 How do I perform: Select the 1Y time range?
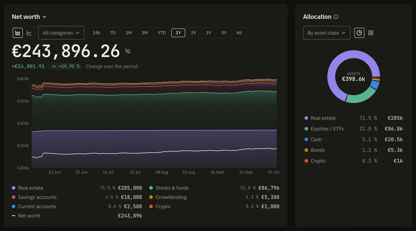pos(178,33)
